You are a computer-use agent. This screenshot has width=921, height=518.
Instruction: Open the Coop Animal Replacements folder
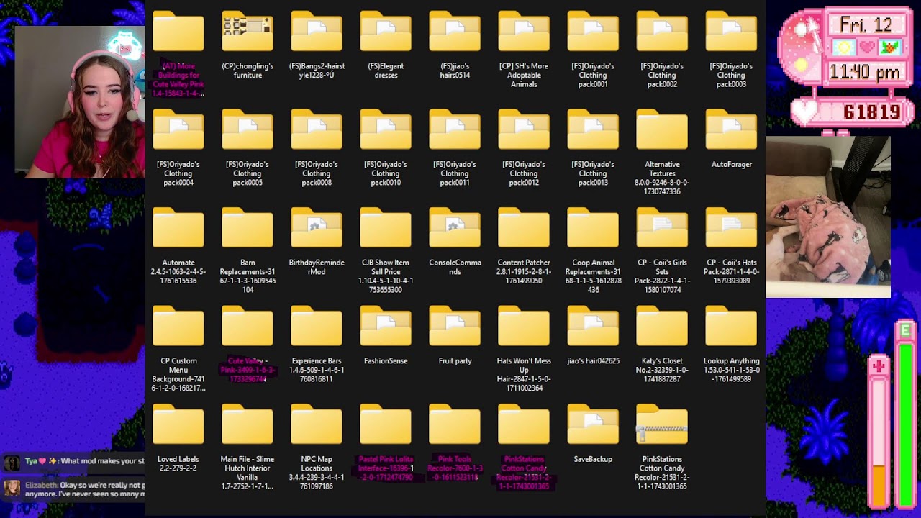point(593,228)
